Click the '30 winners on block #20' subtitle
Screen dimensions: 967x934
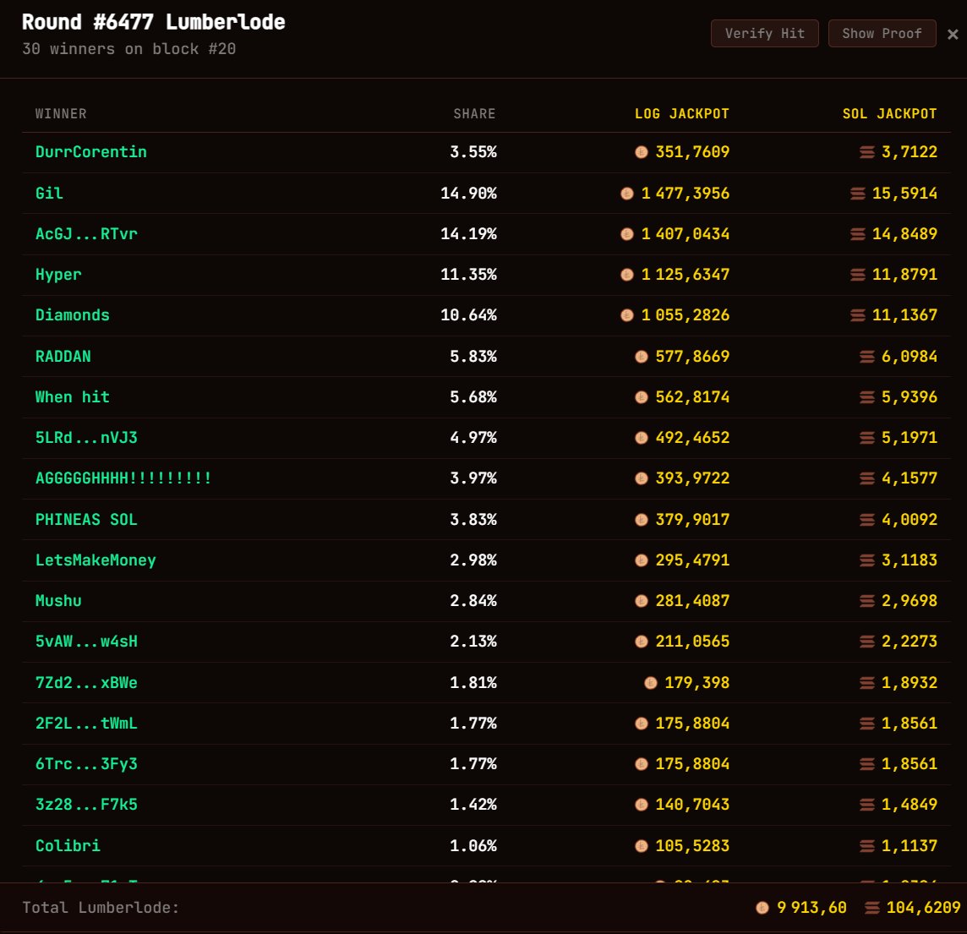(128, 49)
